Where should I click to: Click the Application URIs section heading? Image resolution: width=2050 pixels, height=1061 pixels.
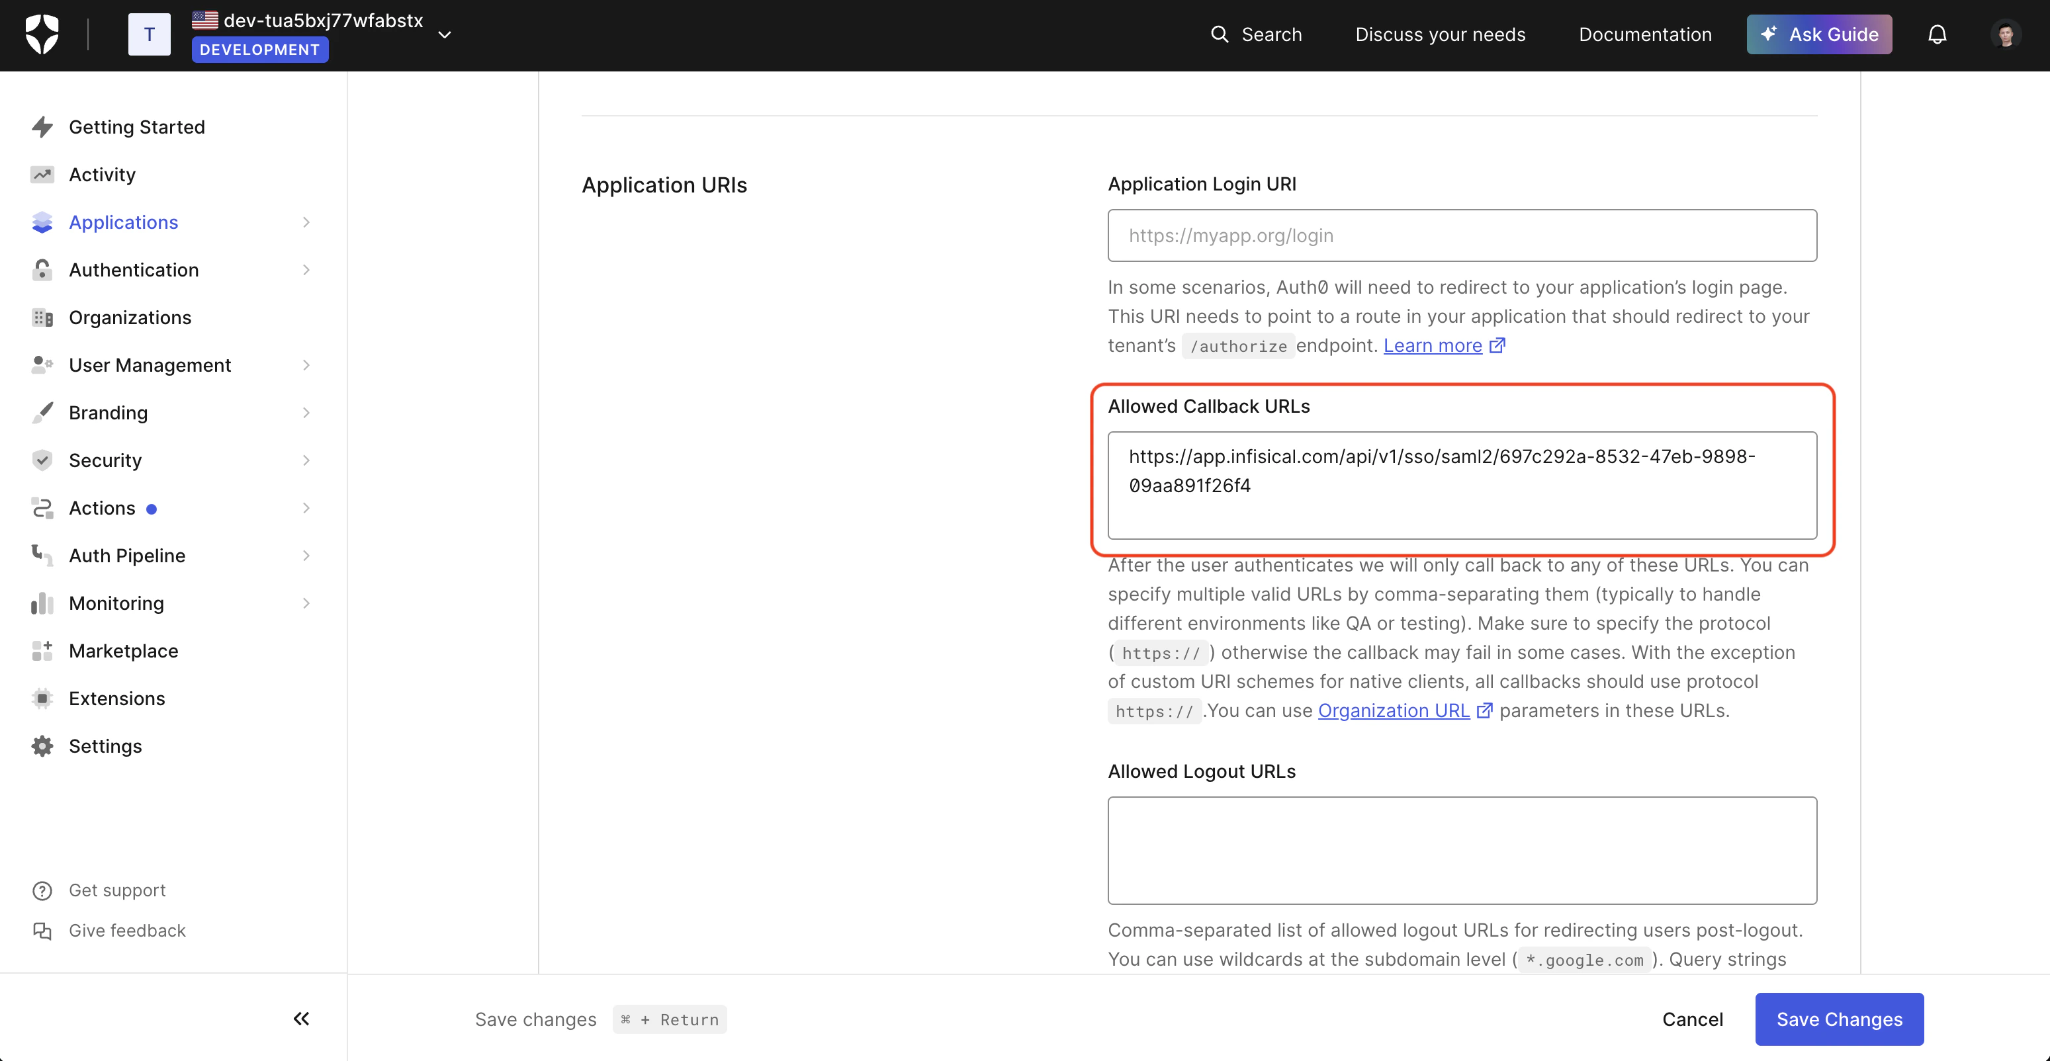pyautogui.click(x=664, y=185)
